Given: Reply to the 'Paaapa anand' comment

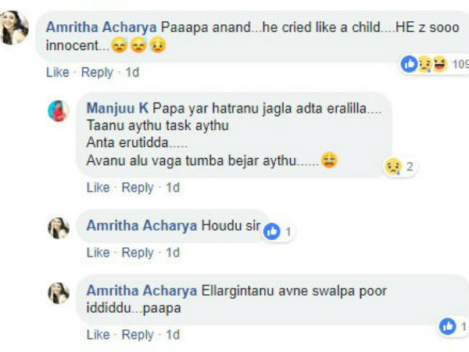Looking at the screenshot, I should [97, 72].
